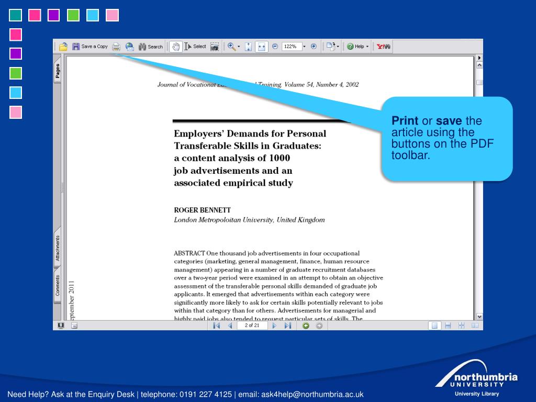Choose the Select text tool
The image size is (536, 402).
(x=195, y=47)
